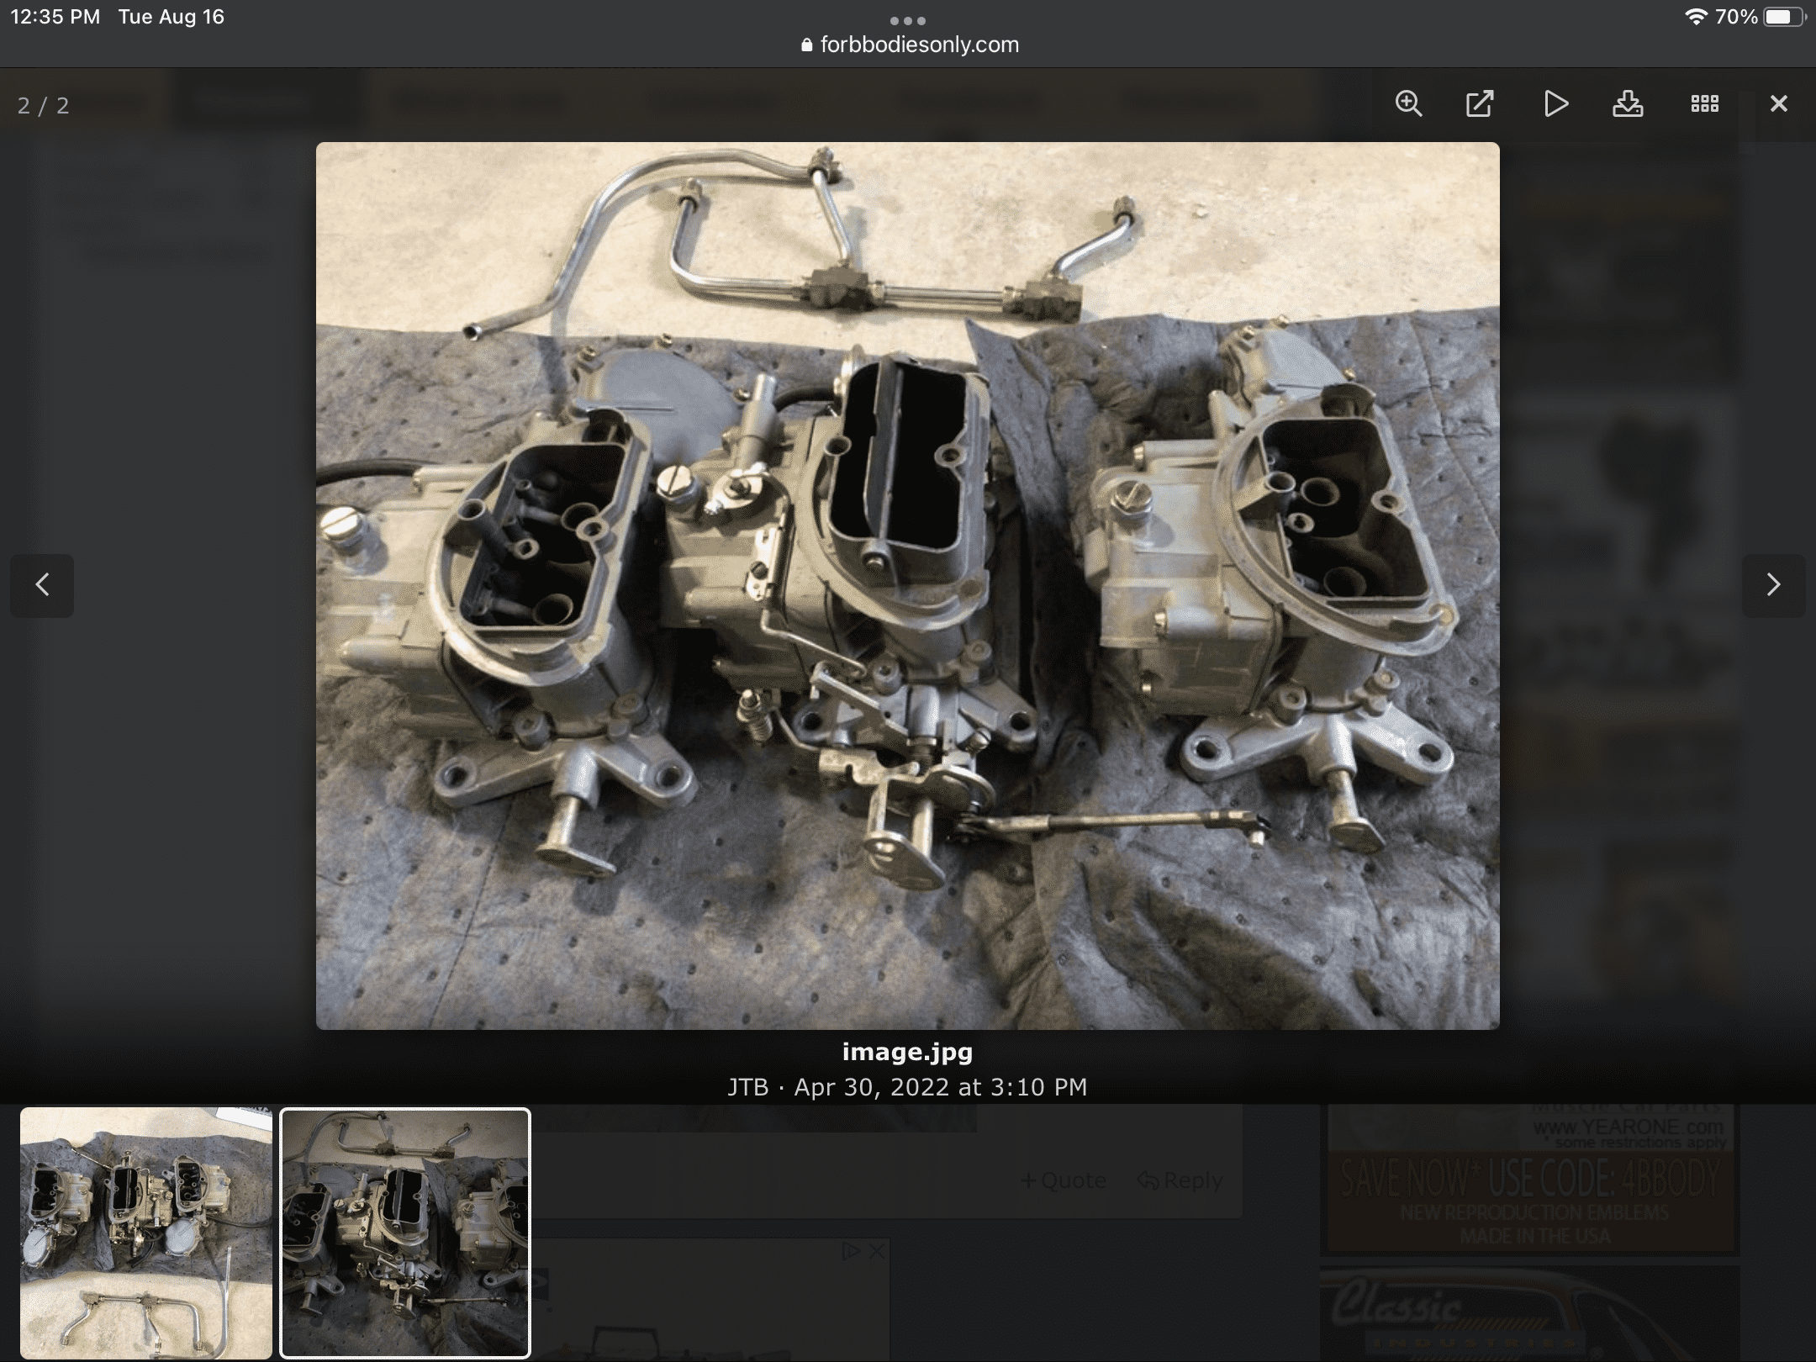Screen dimensions: 1816x1362
Task: Click the main carburetor photo
Action: click(x=907, y=586)
